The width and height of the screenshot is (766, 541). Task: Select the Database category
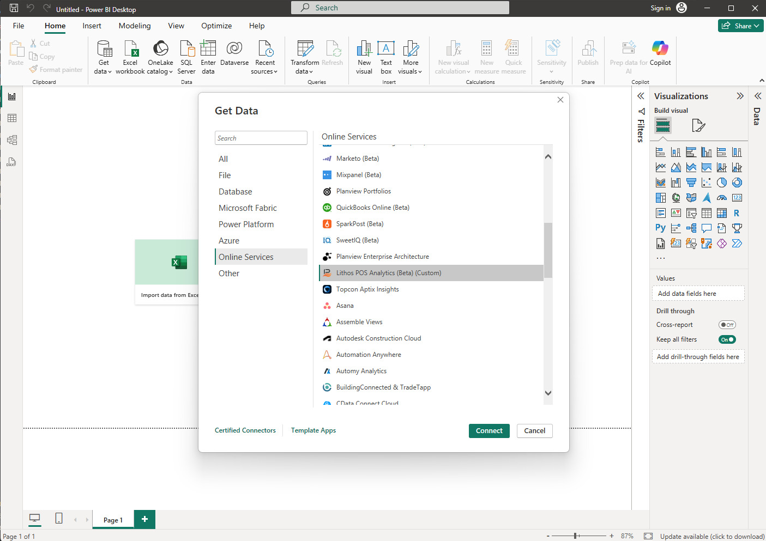[261, 192]
